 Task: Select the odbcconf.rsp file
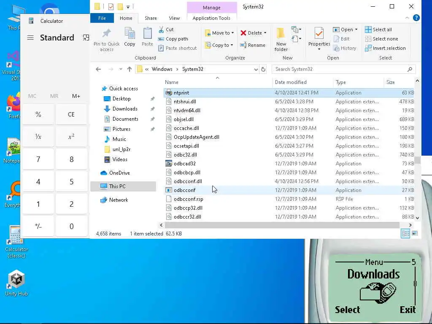point(289,199)
